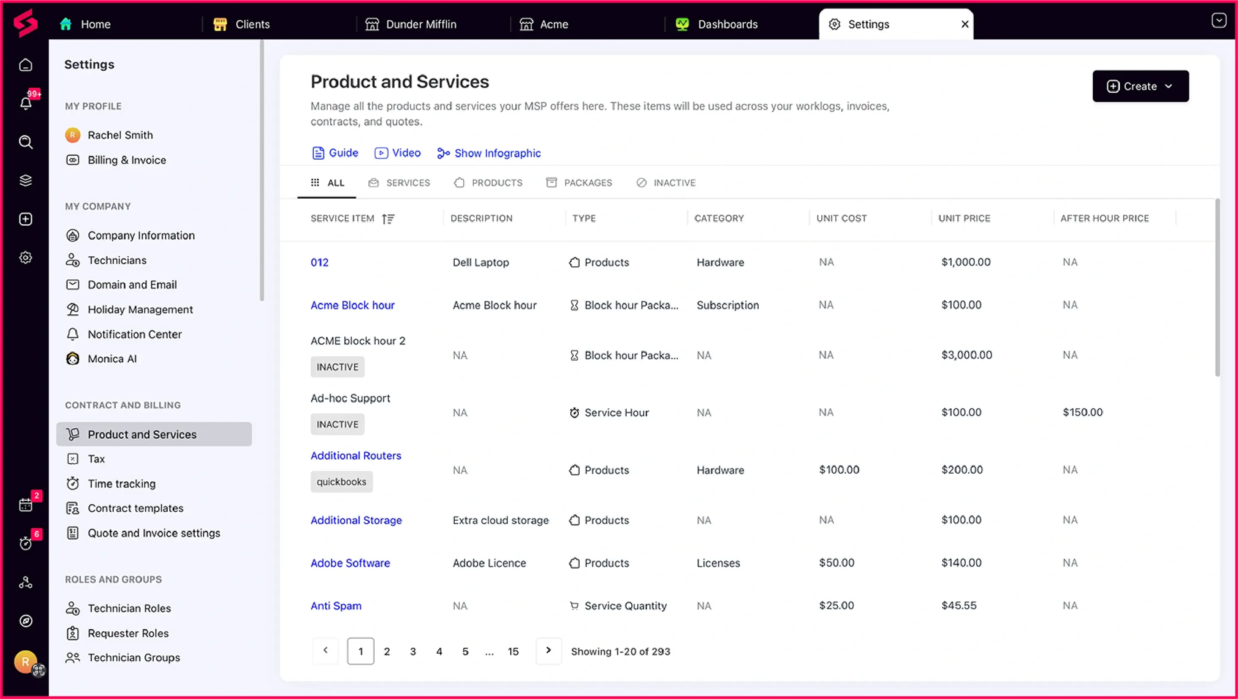Open the notifications bell with 99+ badge

click(26, 103)
